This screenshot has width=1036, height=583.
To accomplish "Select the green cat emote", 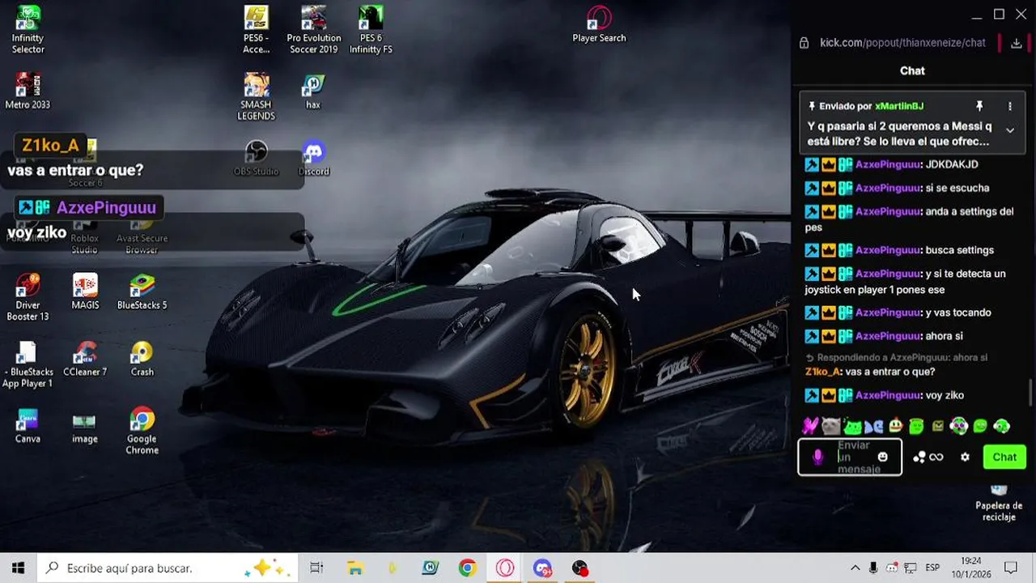I will point(851,426).
